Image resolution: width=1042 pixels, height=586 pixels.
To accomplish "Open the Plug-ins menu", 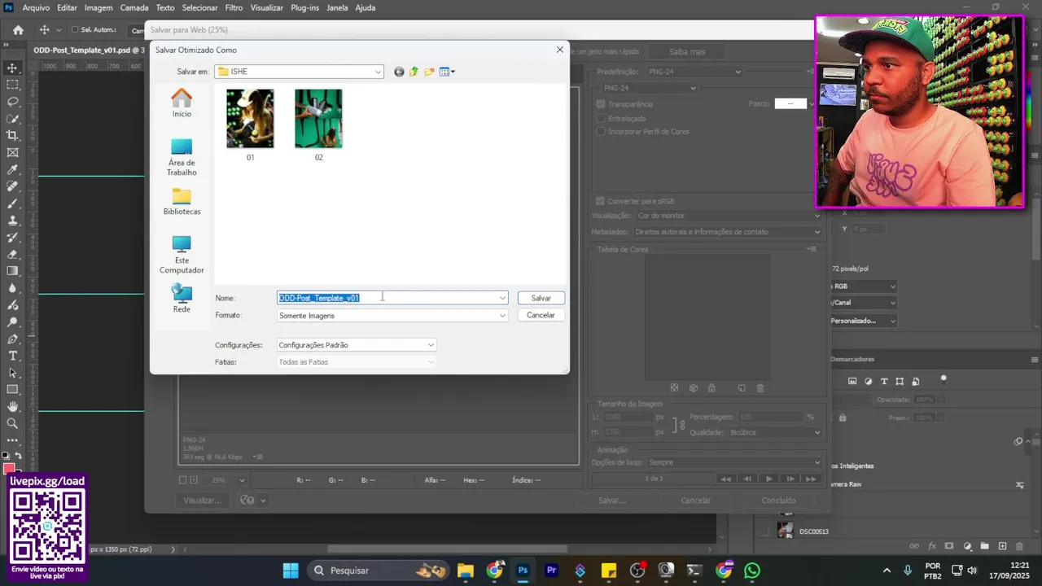I will pyautogui.click(x=304, y=7).
